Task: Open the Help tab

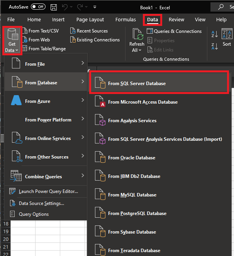Action: pos(221,20)
